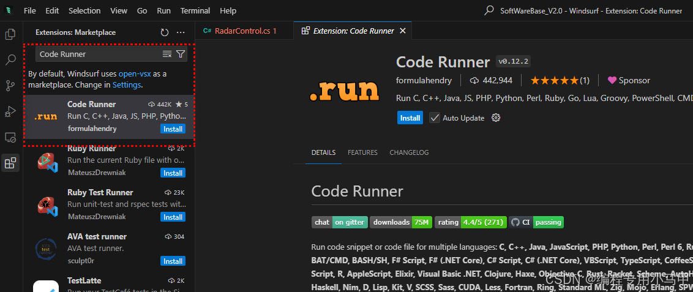Install the Ruby Runner extension
Screen dimensions: 693x292
pyautogui.click(x=173, y=173)
